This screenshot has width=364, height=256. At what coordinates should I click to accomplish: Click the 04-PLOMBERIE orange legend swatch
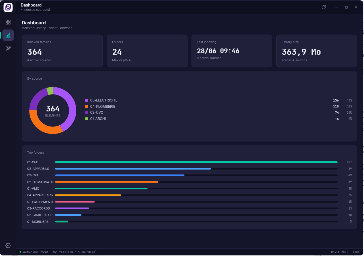[87, 107]
